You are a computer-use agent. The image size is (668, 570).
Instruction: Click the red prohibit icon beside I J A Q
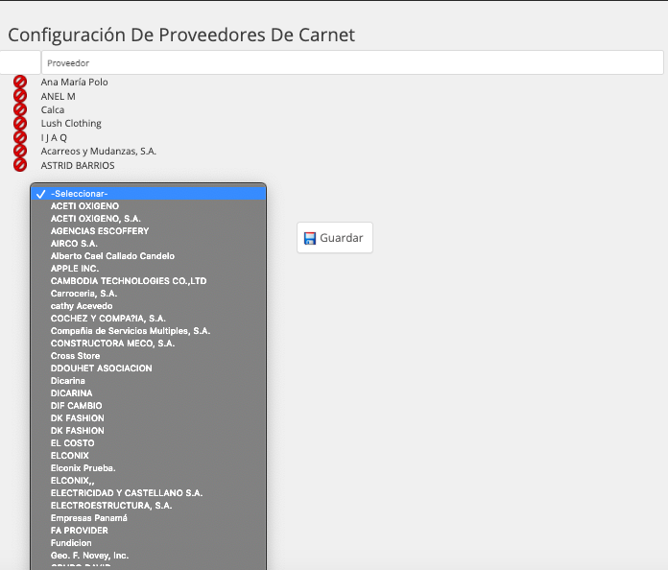coord(20,137)
